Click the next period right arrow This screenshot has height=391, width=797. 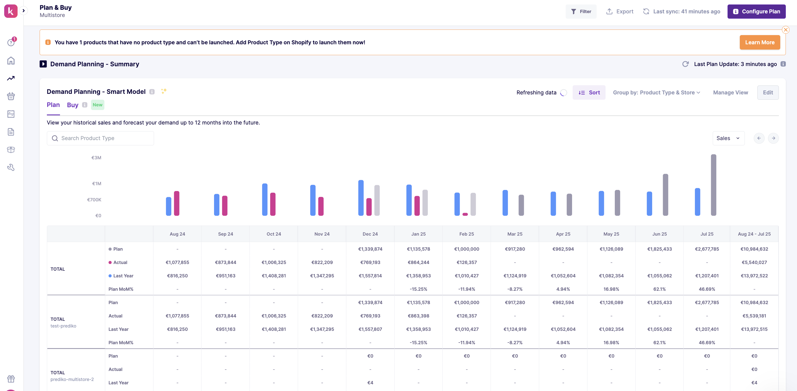(773, 138)
